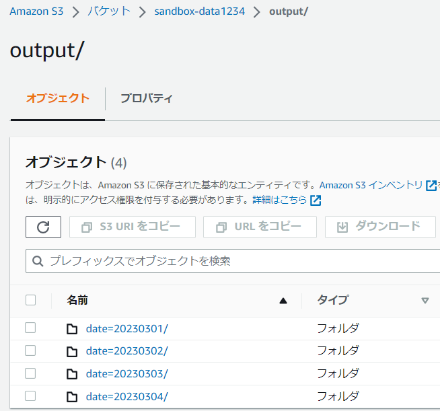
Task: Click the タイプ column header
Action: tap(333, 300)
